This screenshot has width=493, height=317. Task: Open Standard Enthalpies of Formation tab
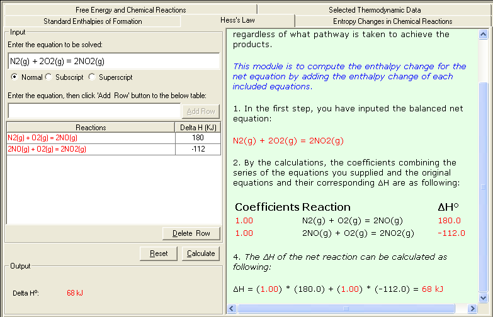tap(93, 21)
